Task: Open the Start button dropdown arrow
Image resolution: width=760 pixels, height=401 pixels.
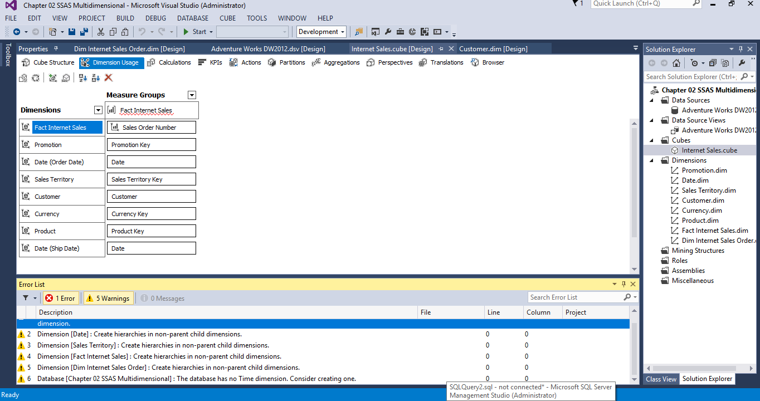Action: tap(211, 32)
